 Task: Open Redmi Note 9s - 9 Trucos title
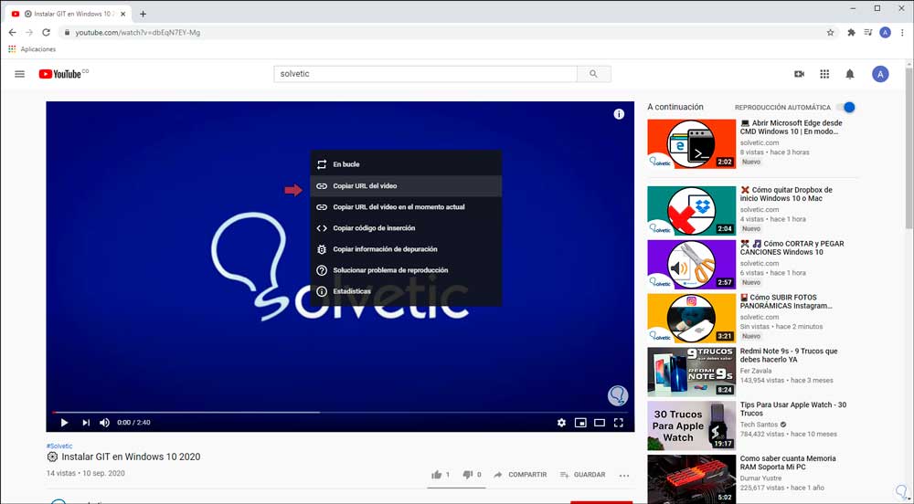pyautogui.click(x=789, y=355)
